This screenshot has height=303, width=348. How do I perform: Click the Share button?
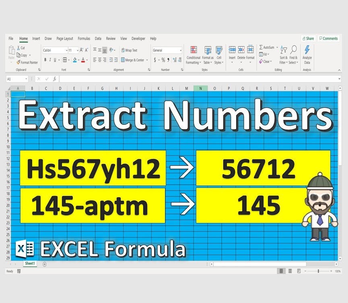(x=308, y=38)
